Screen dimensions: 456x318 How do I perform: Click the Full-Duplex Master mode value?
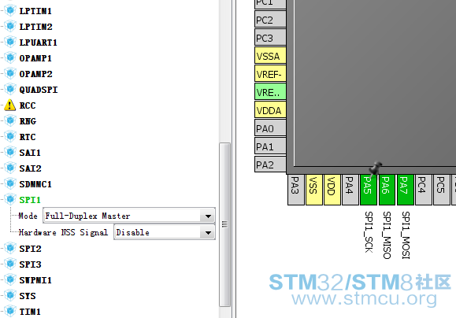point(87,216)
